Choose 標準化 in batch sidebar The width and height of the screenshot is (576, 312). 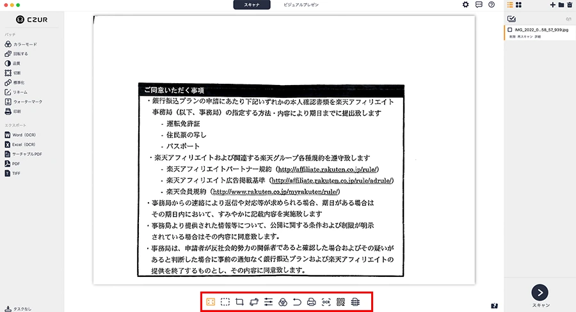click(x=15, y=82)
